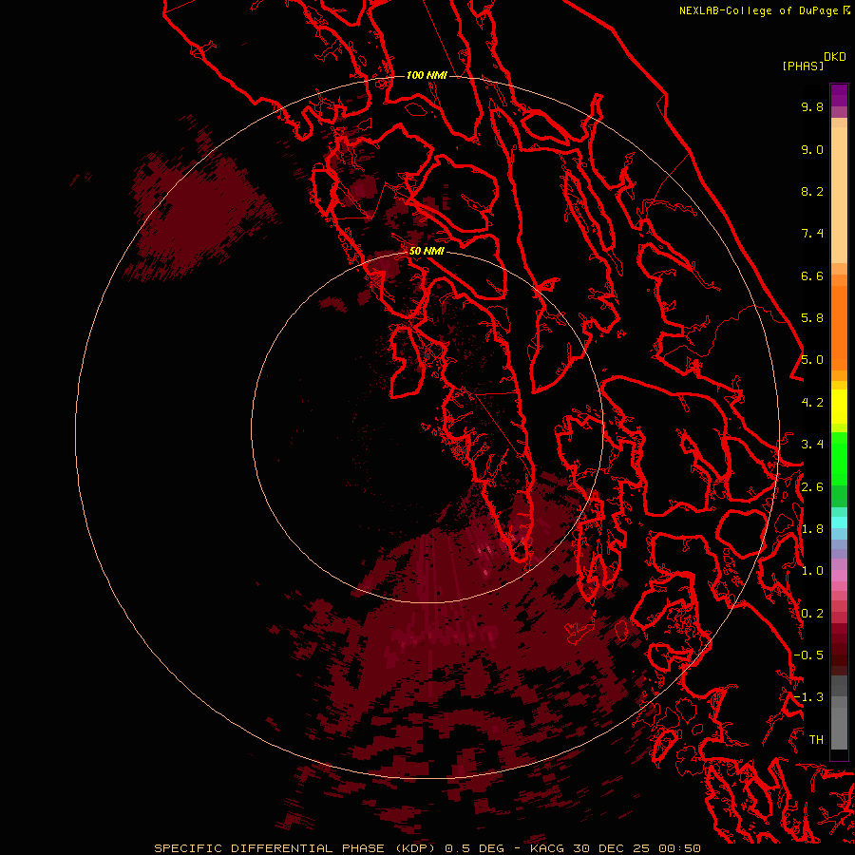Click the -0.5 color scale value
Viewport: 855px width, 855px height.
[x=808, y=655]
